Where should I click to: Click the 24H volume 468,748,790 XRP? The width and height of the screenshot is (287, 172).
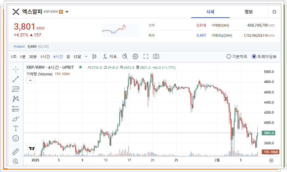tap(261, 25)
